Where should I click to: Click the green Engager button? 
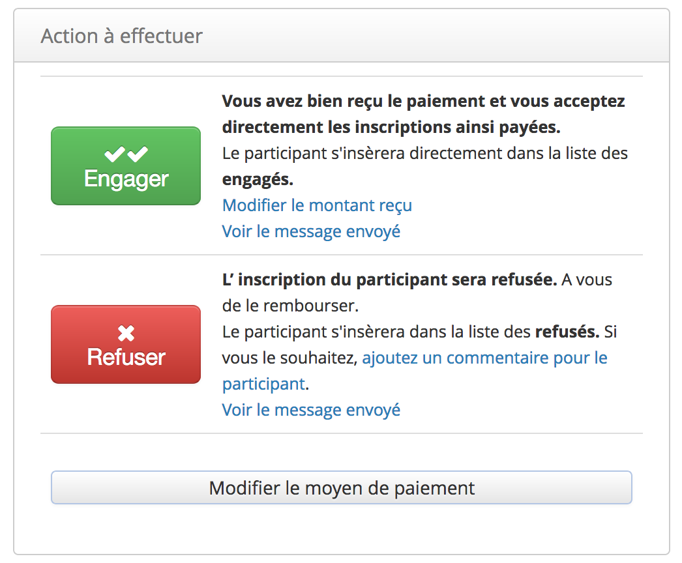pyautogui.click(x=126, y=166)
